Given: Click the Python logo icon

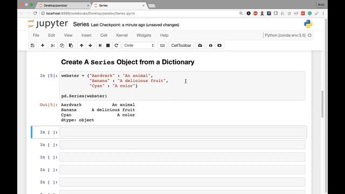Looking at the screenshot, I should point(308,24).
